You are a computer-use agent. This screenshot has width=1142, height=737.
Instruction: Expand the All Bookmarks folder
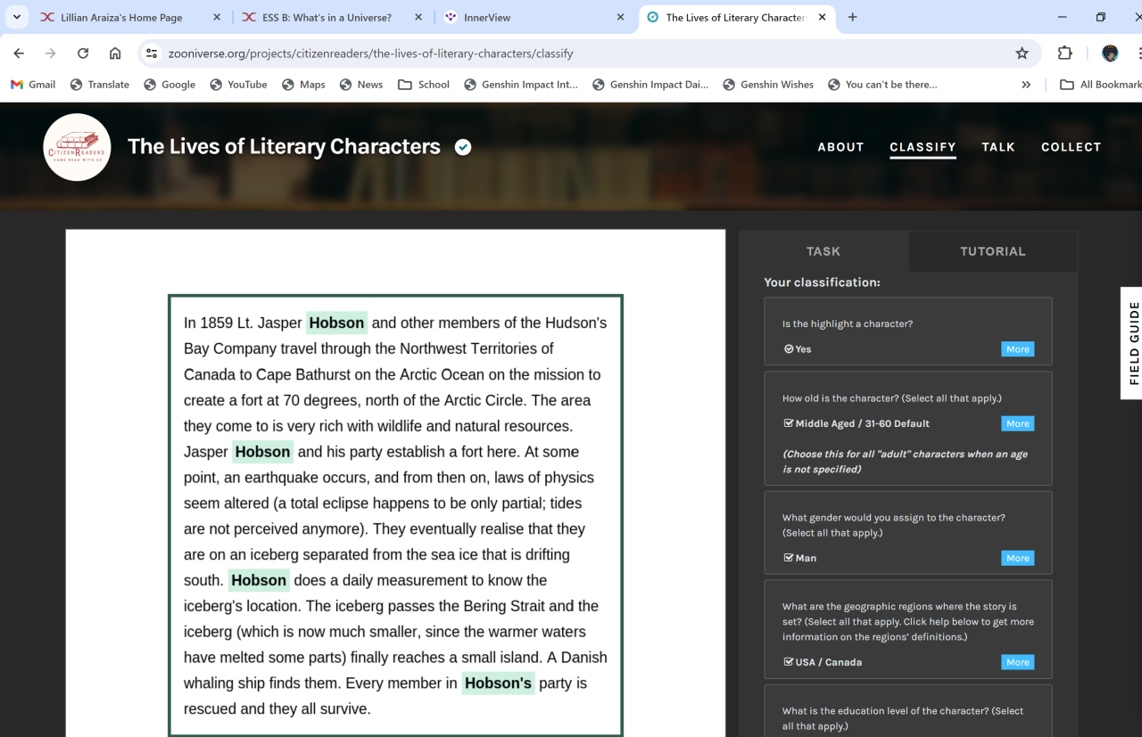(1100, 85)
